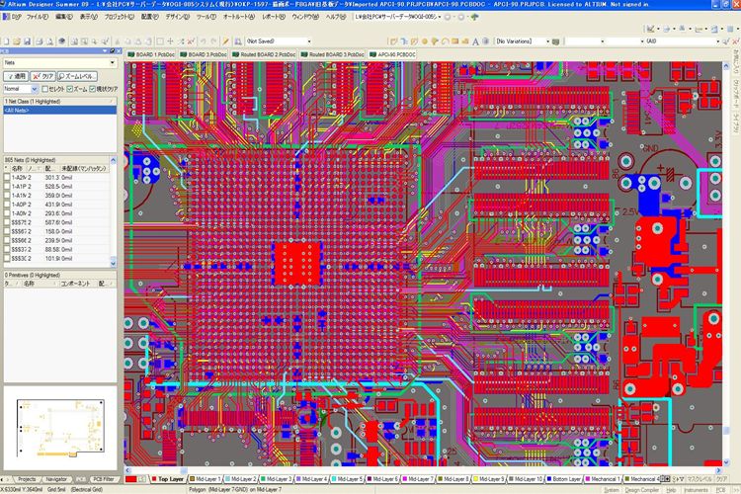Screen dimensions: 741x494
Task: Sort nets by 名称 column header
Action: [x=18, y=168]
